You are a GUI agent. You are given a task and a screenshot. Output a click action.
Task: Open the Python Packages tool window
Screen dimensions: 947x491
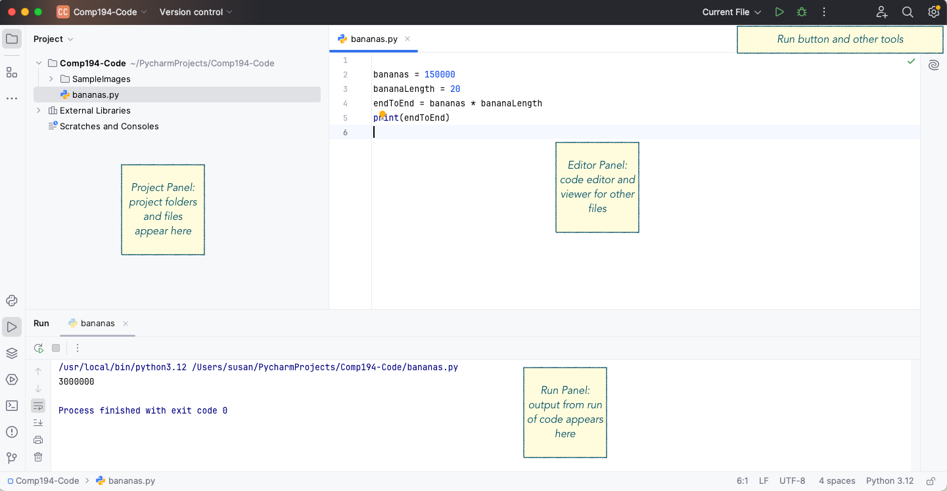pos(12,354)
